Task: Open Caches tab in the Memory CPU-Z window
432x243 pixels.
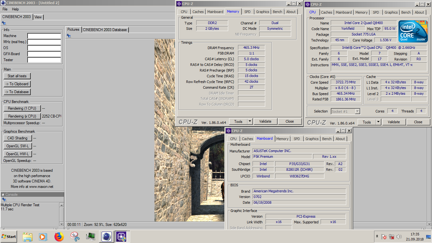Action: [x=198, y=12]
